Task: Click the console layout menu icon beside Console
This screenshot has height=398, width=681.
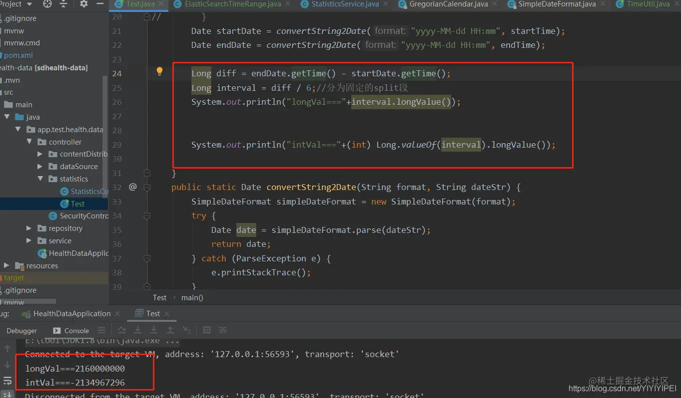Action: pyautogui.click(x=101, y=330)
